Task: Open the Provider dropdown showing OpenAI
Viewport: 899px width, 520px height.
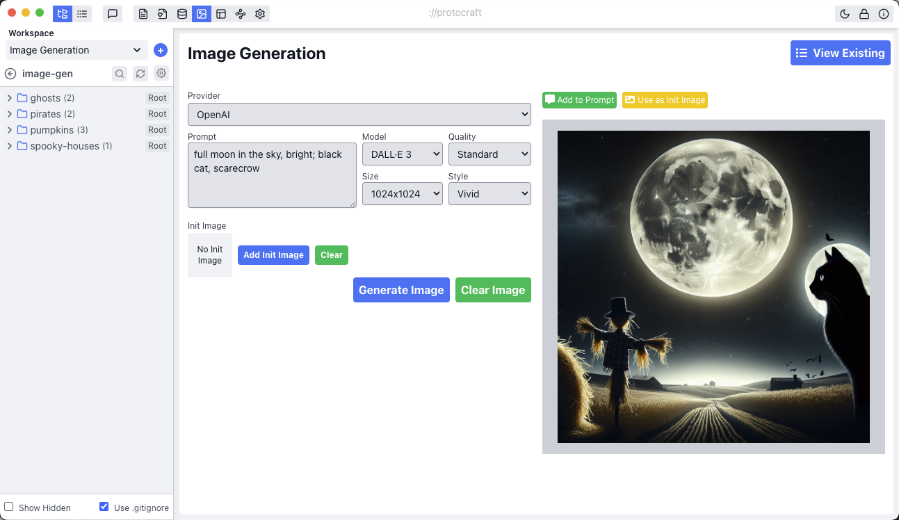Action: (x=359, y=115)
